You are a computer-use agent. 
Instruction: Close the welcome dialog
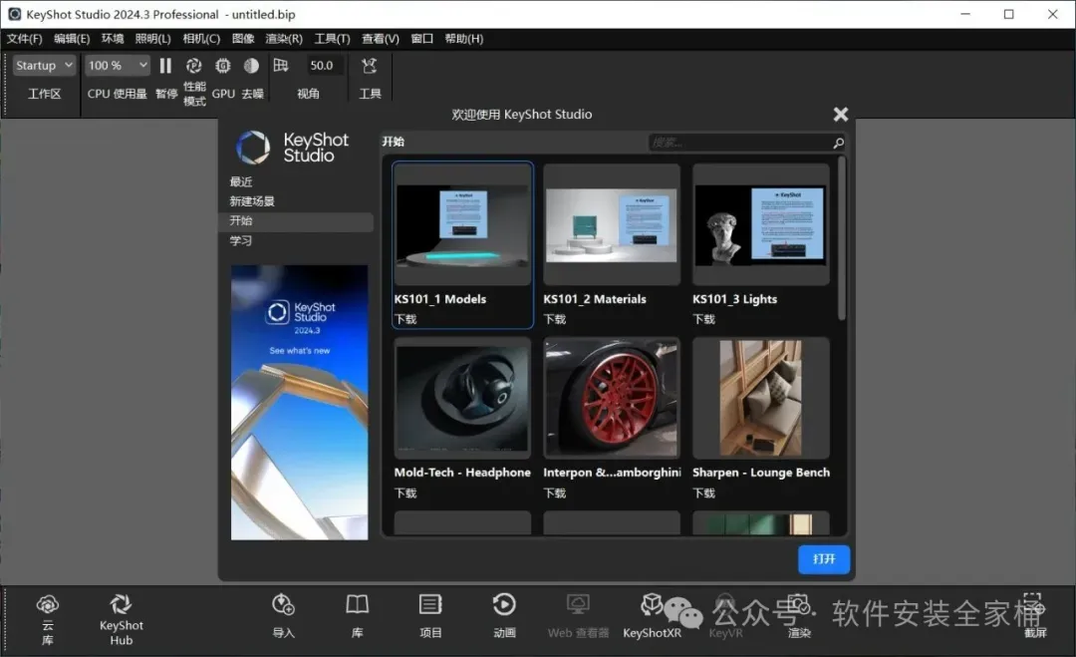coord(841,114)
